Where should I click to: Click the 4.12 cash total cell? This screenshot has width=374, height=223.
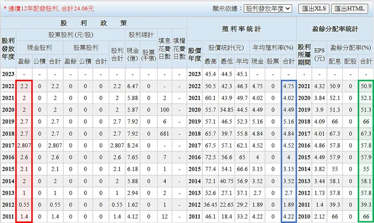[x=132, y=217]
